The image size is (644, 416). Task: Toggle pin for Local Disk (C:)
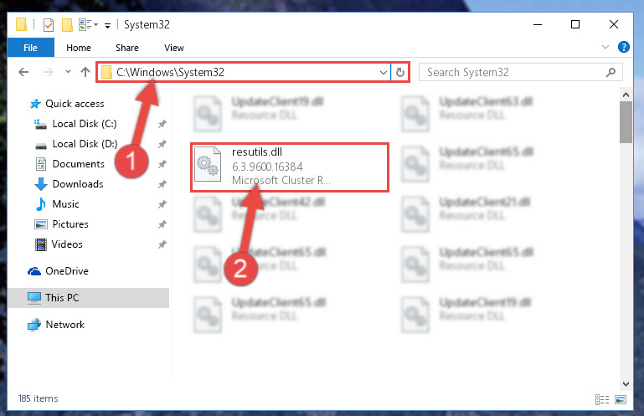pos(162,124)
